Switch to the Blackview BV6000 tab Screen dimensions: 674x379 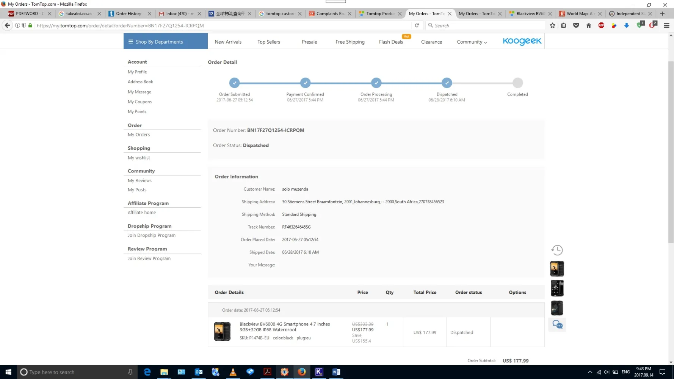[530, 14]
